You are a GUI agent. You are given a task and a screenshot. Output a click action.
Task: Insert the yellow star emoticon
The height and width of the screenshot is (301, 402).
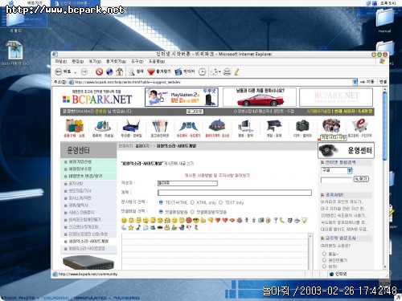tap(131, 228)
